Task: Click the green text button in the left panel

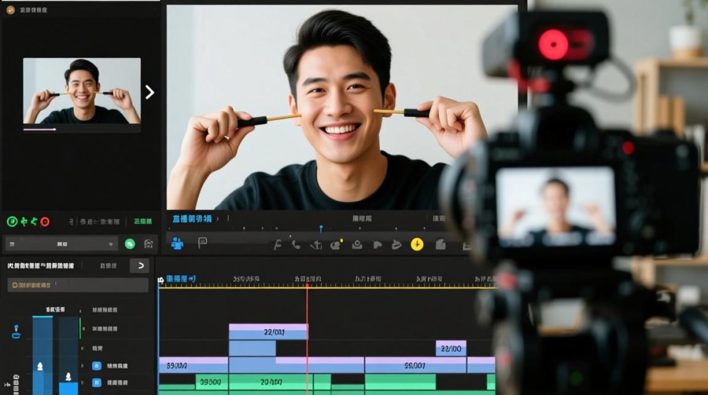Action: click(143, 222)
